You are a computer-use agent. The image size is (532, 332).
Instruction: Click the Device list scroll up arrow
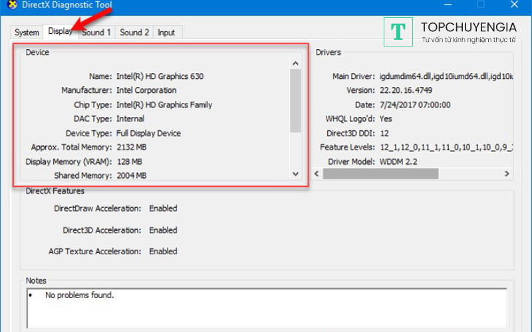(x=296, y=64)
